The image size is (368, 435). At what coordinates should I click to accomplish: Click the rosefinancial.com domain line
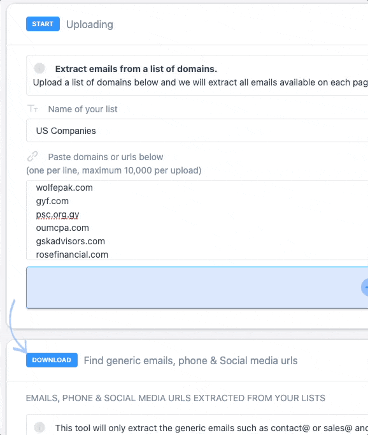(x=72, y=254)
